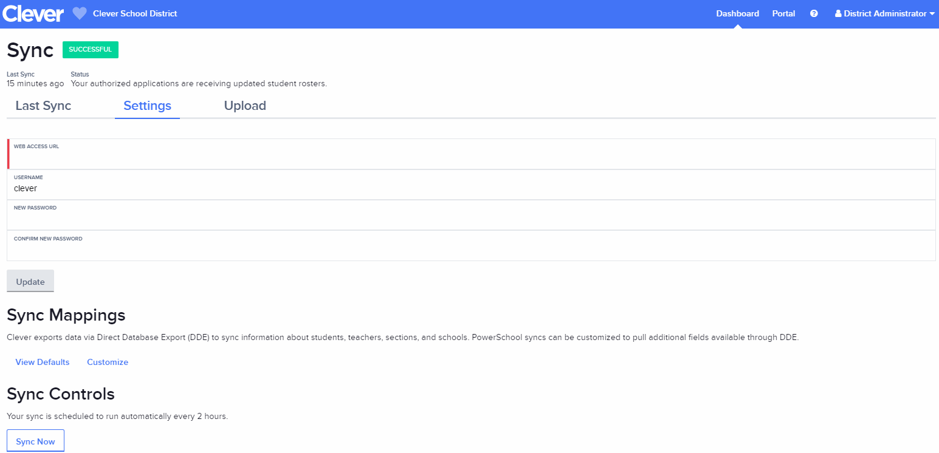Click the Clever logo

[x=33, y=13]
